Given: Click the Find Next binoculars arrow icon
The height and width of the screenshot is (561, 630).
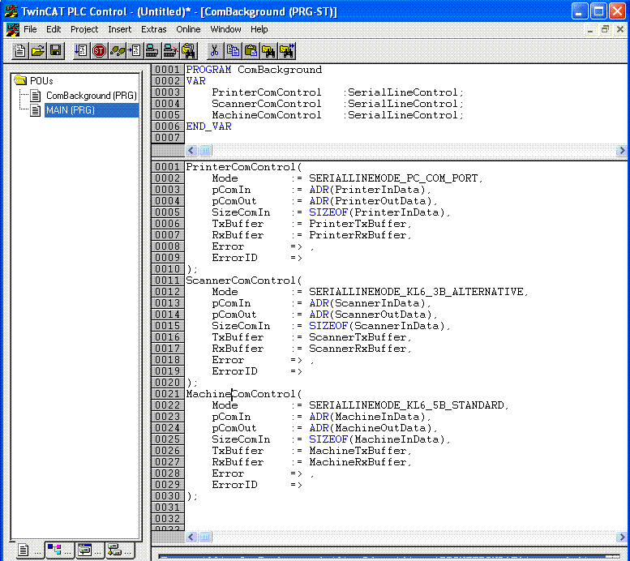Looking at the screenshot, I should click(x=287, y=50).
